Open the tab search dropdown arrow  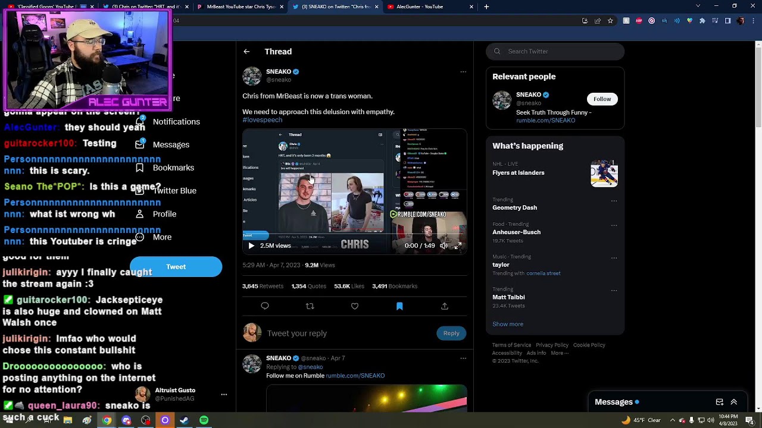pyautogui.click(x=698, y=6)
